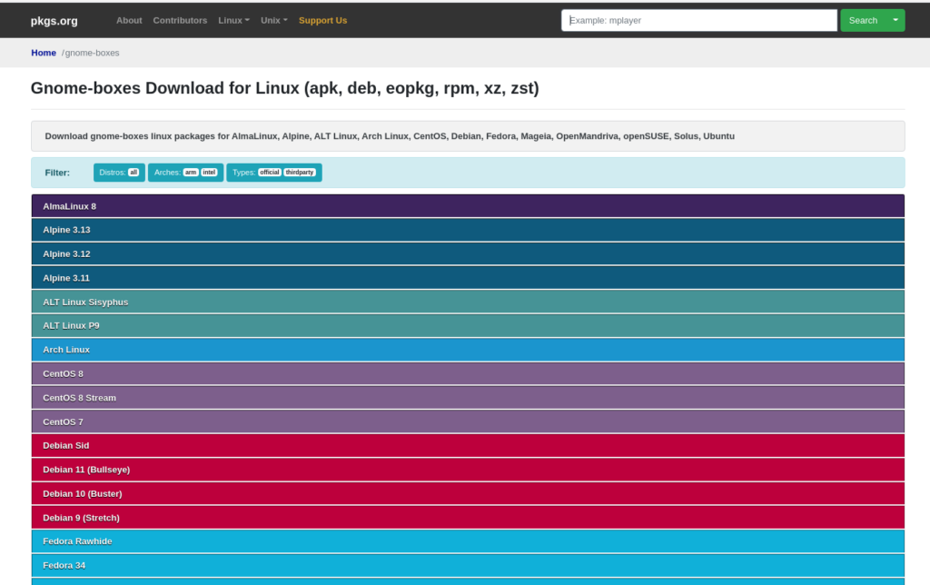The height and width of the screenshot is (585, 930).
Task: Expand the Alpine 3.12 section
Action: (468, 254)
